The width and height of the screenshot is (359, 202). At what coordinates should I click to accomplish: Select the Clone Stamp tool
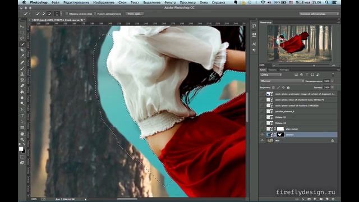(x=22, y=74)
